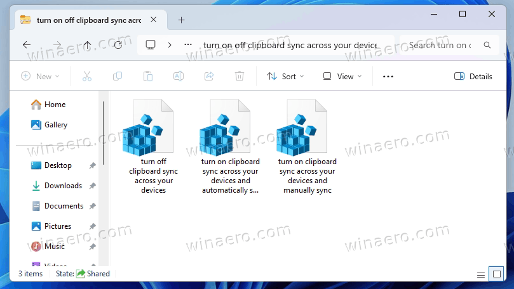
Task: Click the filename 'turn off clipboard sync across your devices'
Action: point(153,176)
